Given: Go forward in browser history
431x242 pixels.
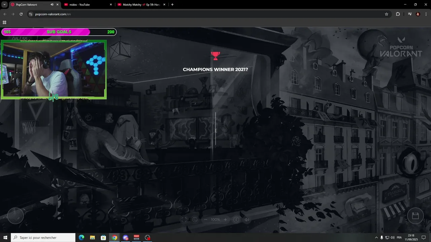Looking at the screenshot, I should (x=13, y=14).
